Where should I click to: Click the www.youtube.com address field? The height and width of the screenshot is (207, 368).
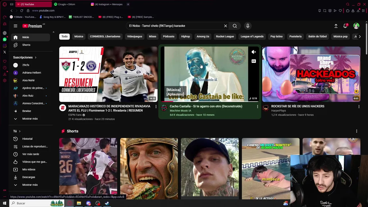click(x=43, y=11)
